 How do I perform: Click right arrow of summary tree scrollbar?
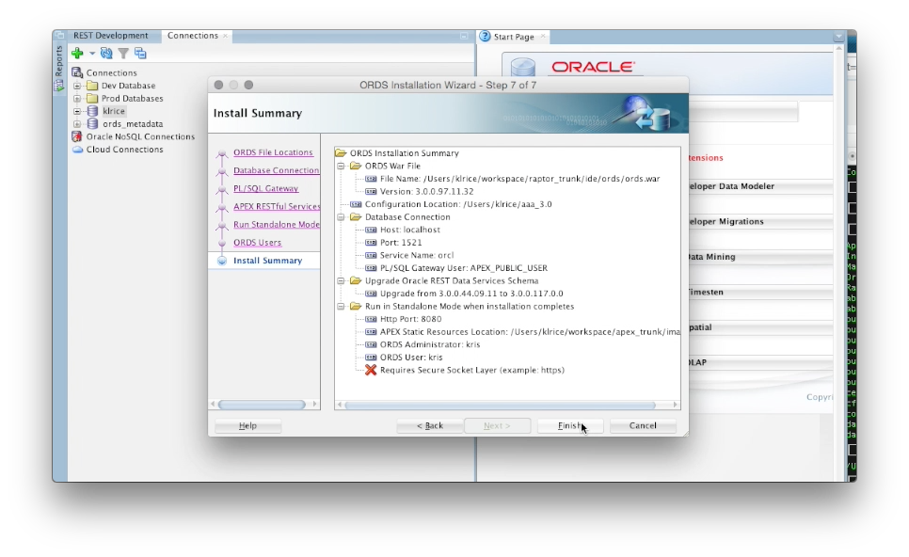coord(676,406)
